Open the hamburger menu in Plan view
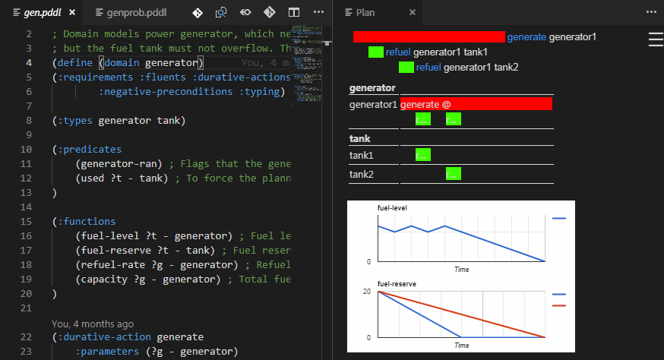 [x=656, y=39]
